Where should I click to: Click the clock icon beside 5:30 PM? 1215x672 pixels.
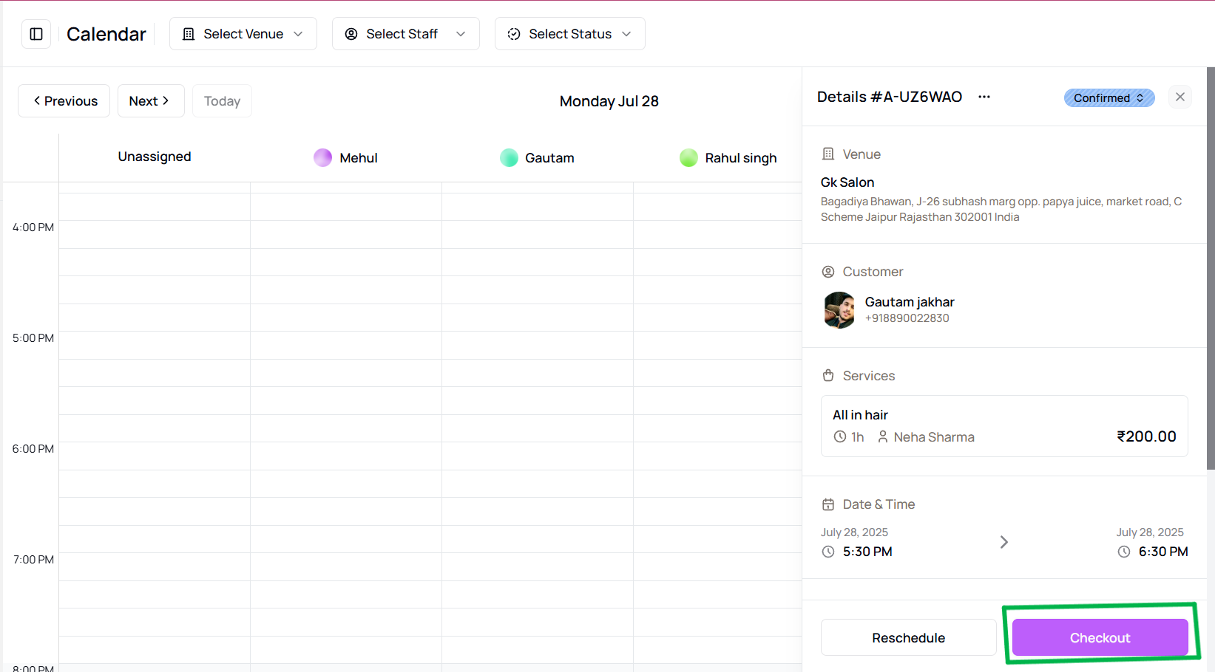[828, 552]
